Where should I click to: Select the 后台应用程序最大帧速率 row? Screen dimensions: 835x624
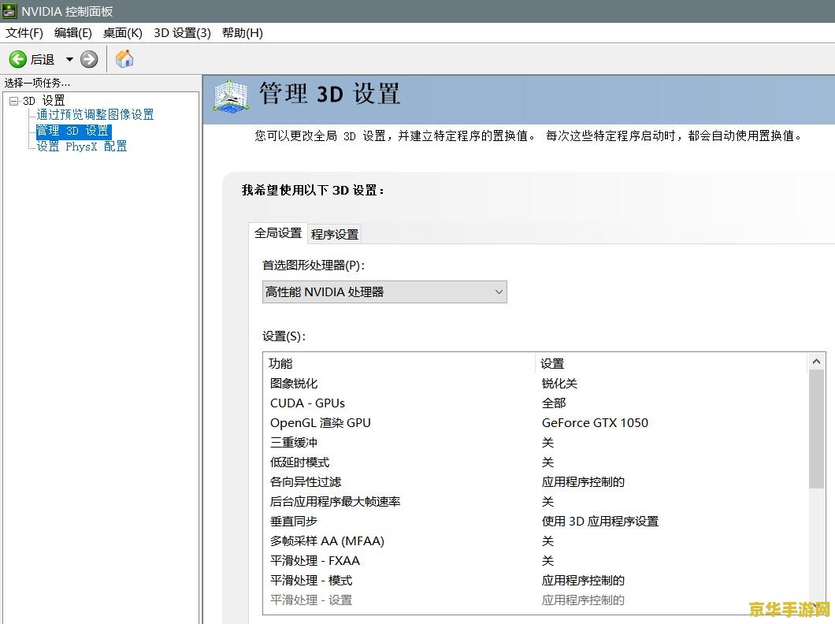pos(536,502)
